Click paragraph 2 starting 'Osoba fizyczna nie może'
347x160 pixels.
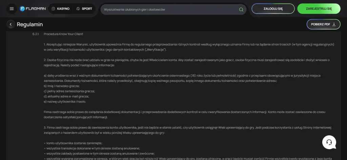187,63
